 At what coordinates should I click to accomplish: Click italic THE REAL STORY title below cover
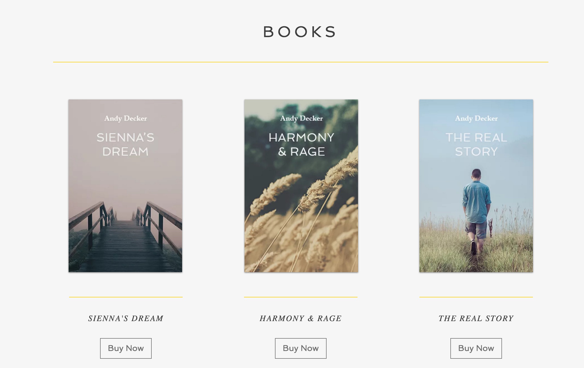[476, 319]
